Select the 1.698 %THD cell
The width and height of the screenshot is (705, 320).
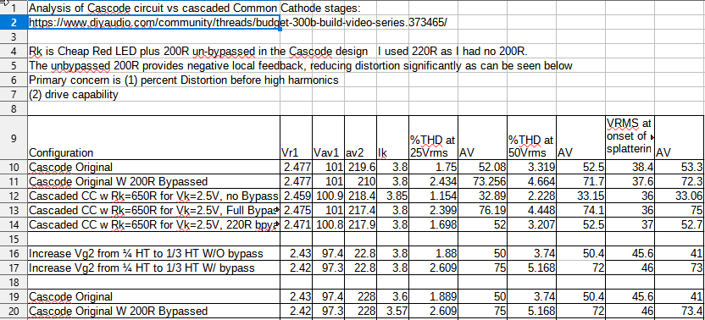(434, 224)
